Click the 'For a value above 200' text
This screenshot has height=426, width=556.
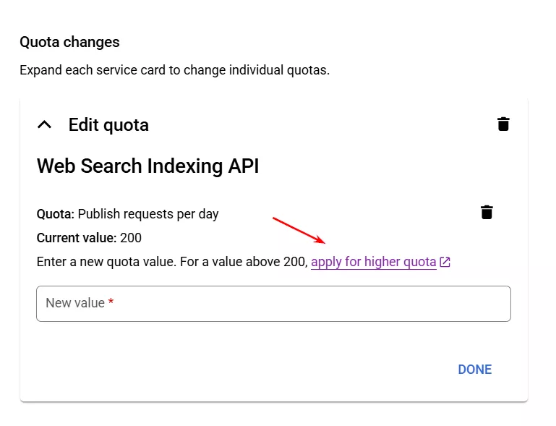[244, 262]
